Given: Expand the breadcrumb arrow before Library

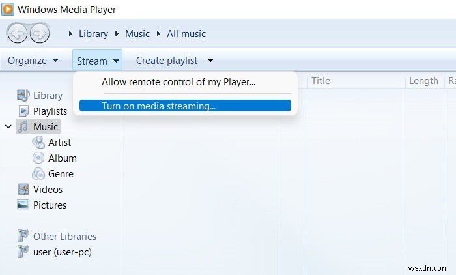Looking at the screenshot, I should coord(70,33).
